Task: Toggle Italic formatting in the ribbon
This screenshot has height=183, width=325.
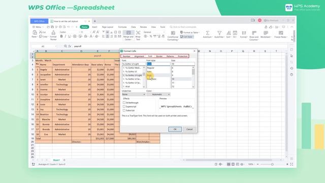Action: coord(66,36)
